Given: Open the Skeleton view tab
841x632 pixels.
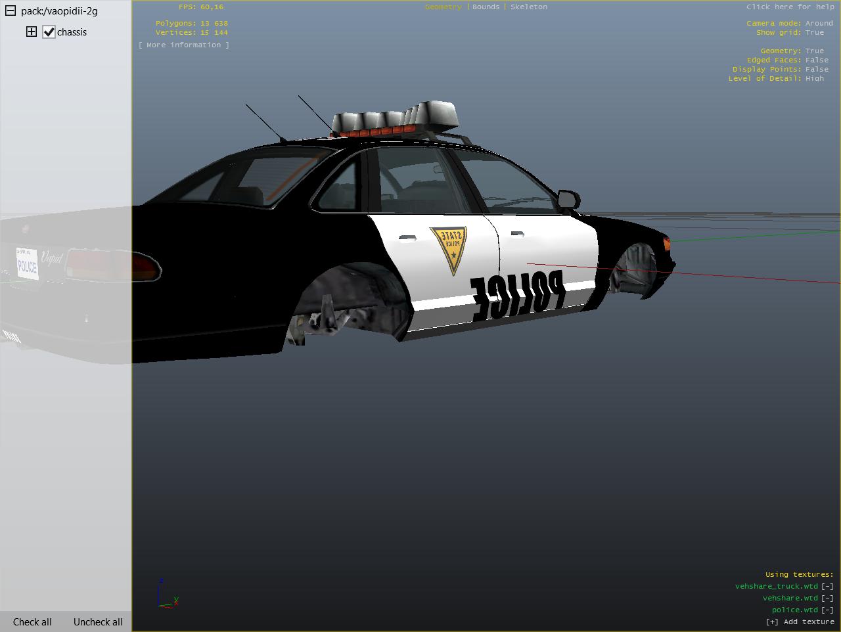Looking at the screenshot, I should pyautogui.click(x=528, y=7).
